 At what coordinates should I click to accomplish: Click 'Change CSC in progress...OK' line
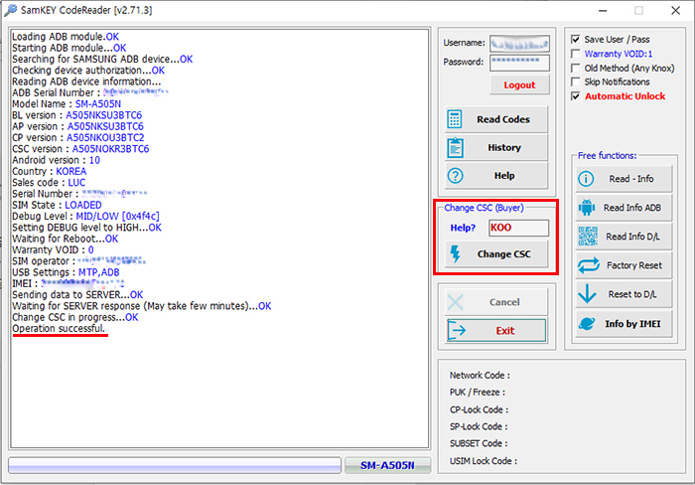(75, 317)
